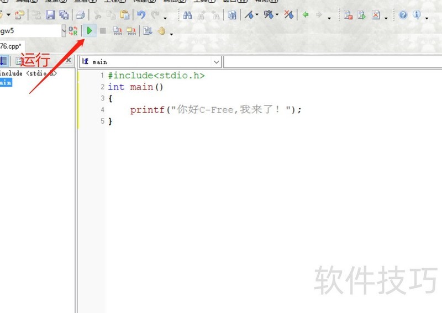The image size is (442, 313).
Task: Click the grayed icon left of Save
Action: (x=36, y=15)
